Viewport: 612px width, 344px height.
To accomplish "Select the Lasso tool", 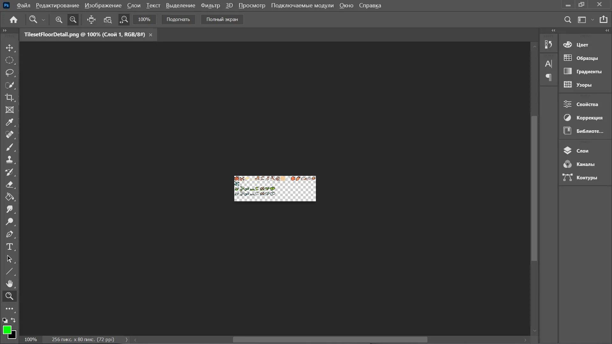I will click(x=10, y=73).
